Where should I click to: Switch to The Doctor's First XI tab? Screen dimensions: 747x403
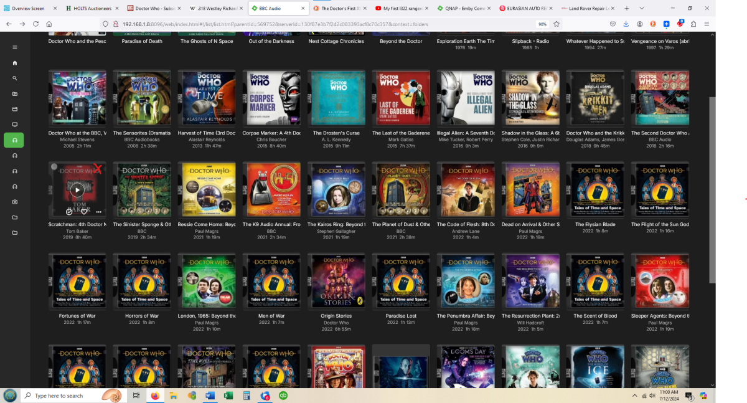[341, 8]
